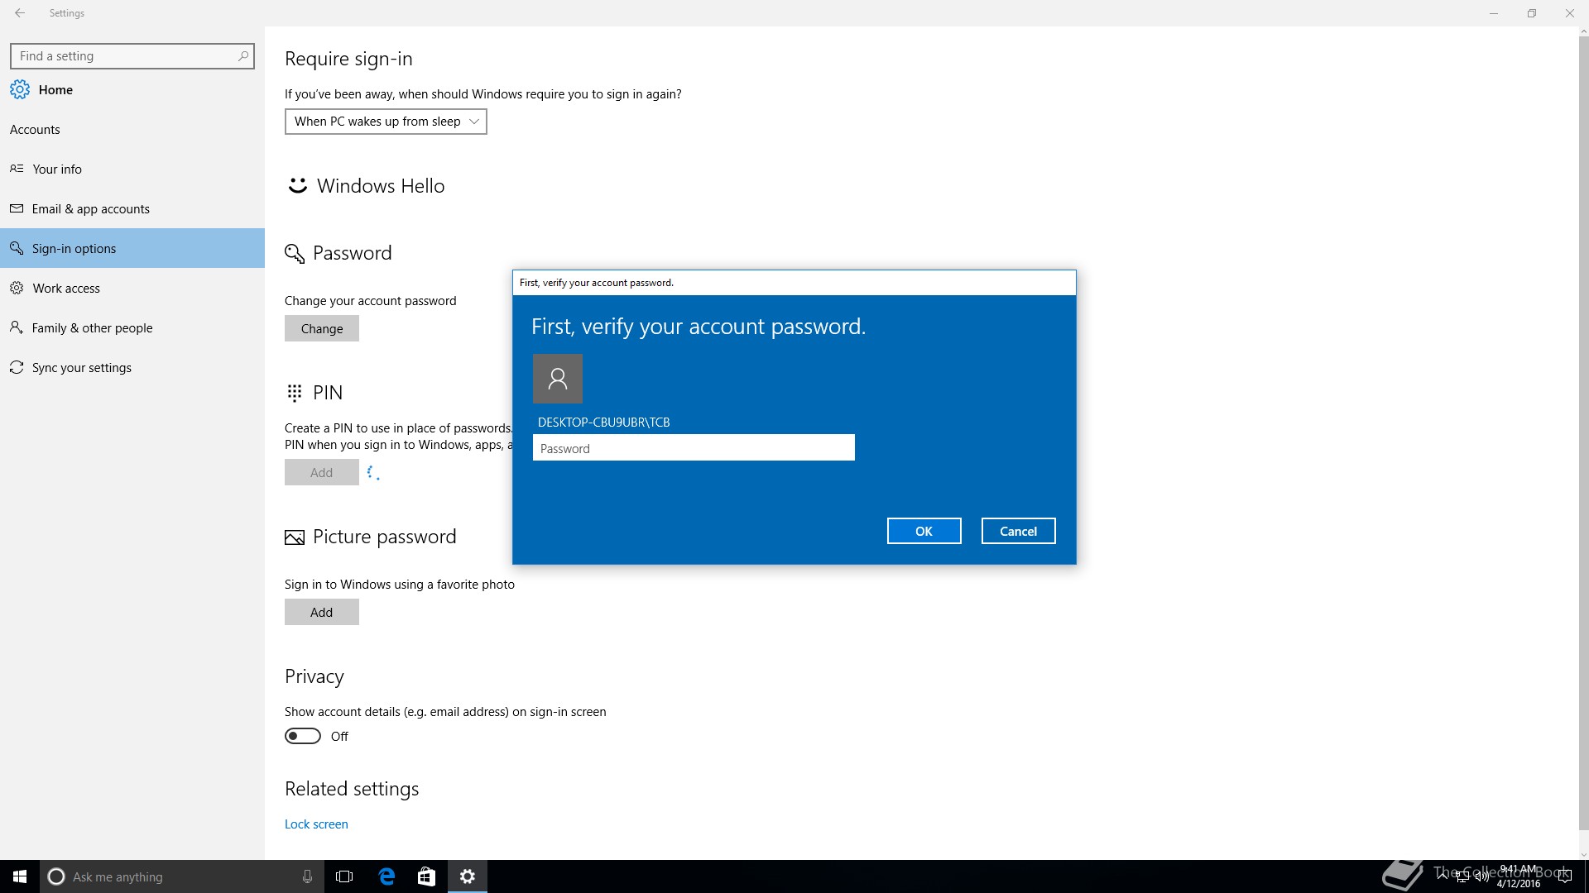Select Your info in sidebar
1589x893 pixels.
pos(132,169)
